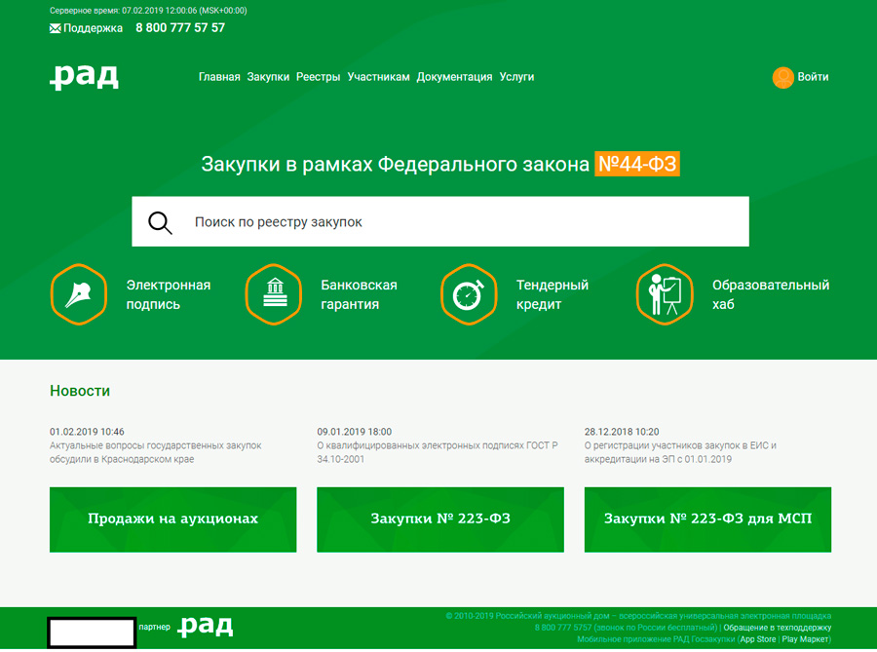Click the РАД logo in footer

[x=206, y=627]
